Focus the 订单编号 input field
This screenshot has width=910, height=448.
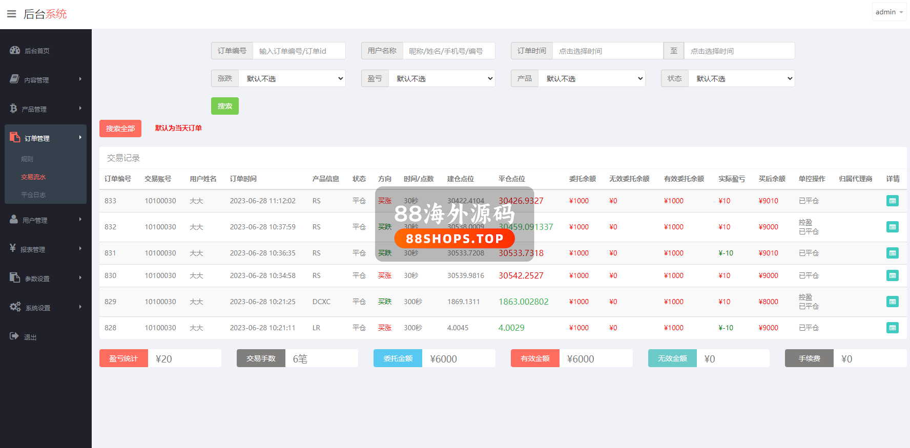click(299, 51)
